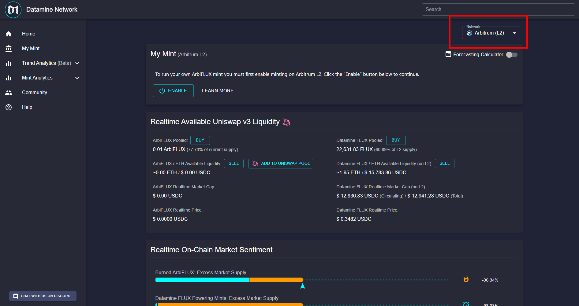Click the Discord icon in chat button
The width and height of the screenshot is (579, 306).
point(16,296)
